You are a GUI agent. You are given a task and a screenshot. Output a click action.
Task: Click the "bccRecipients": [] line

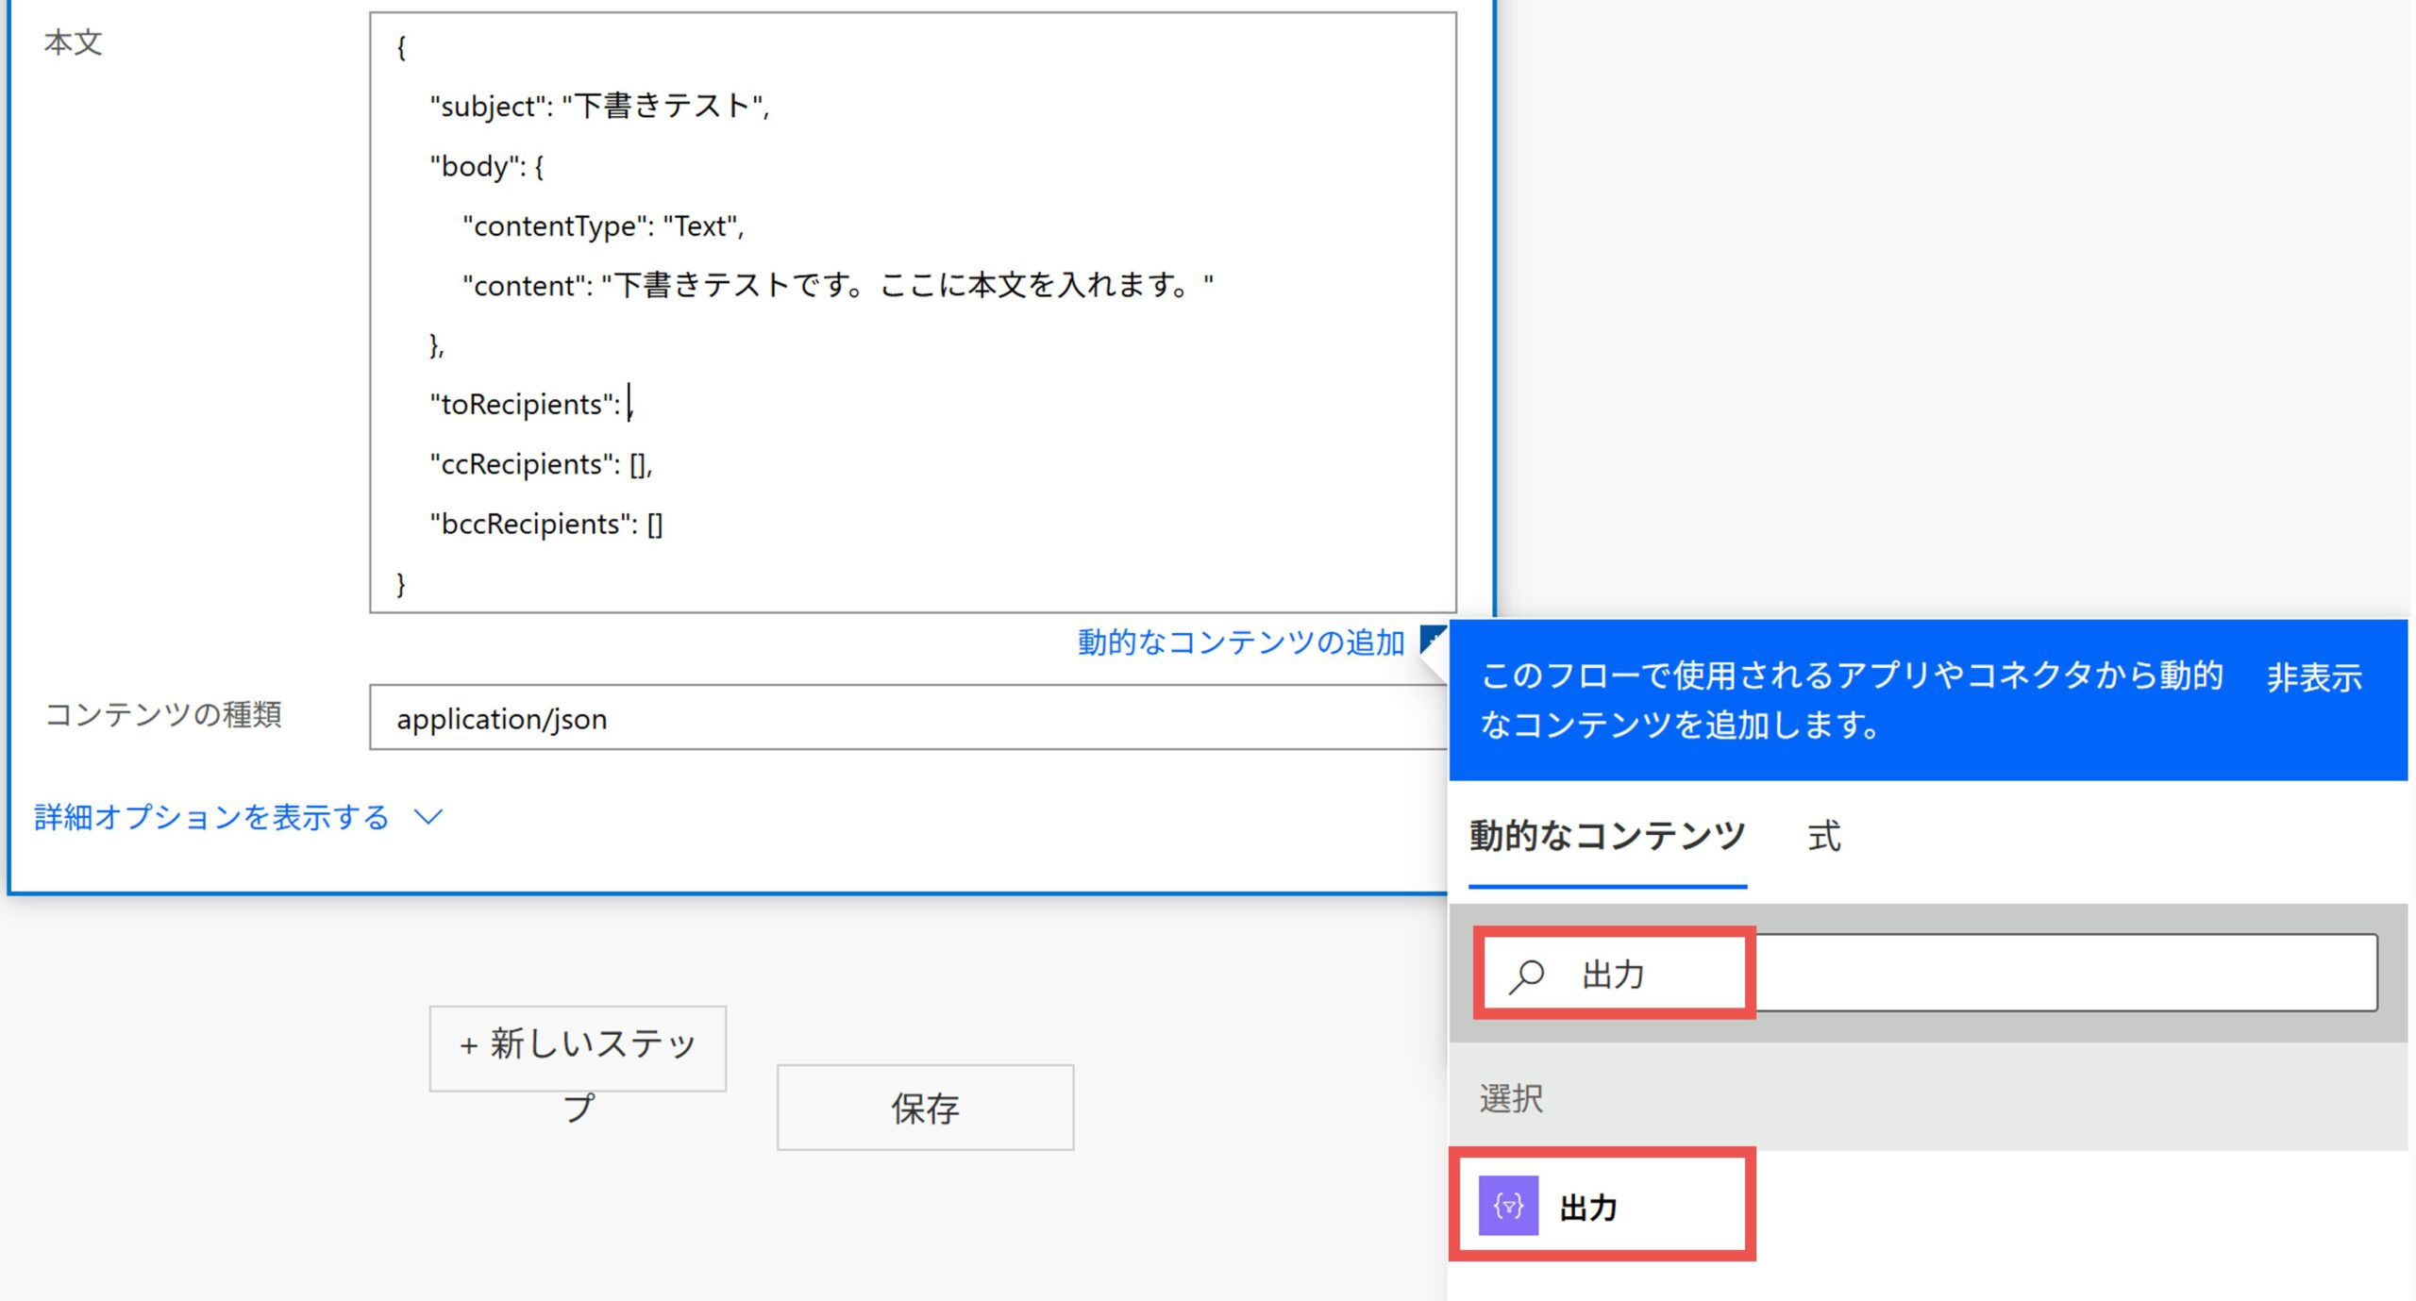(x=546, y=524)
